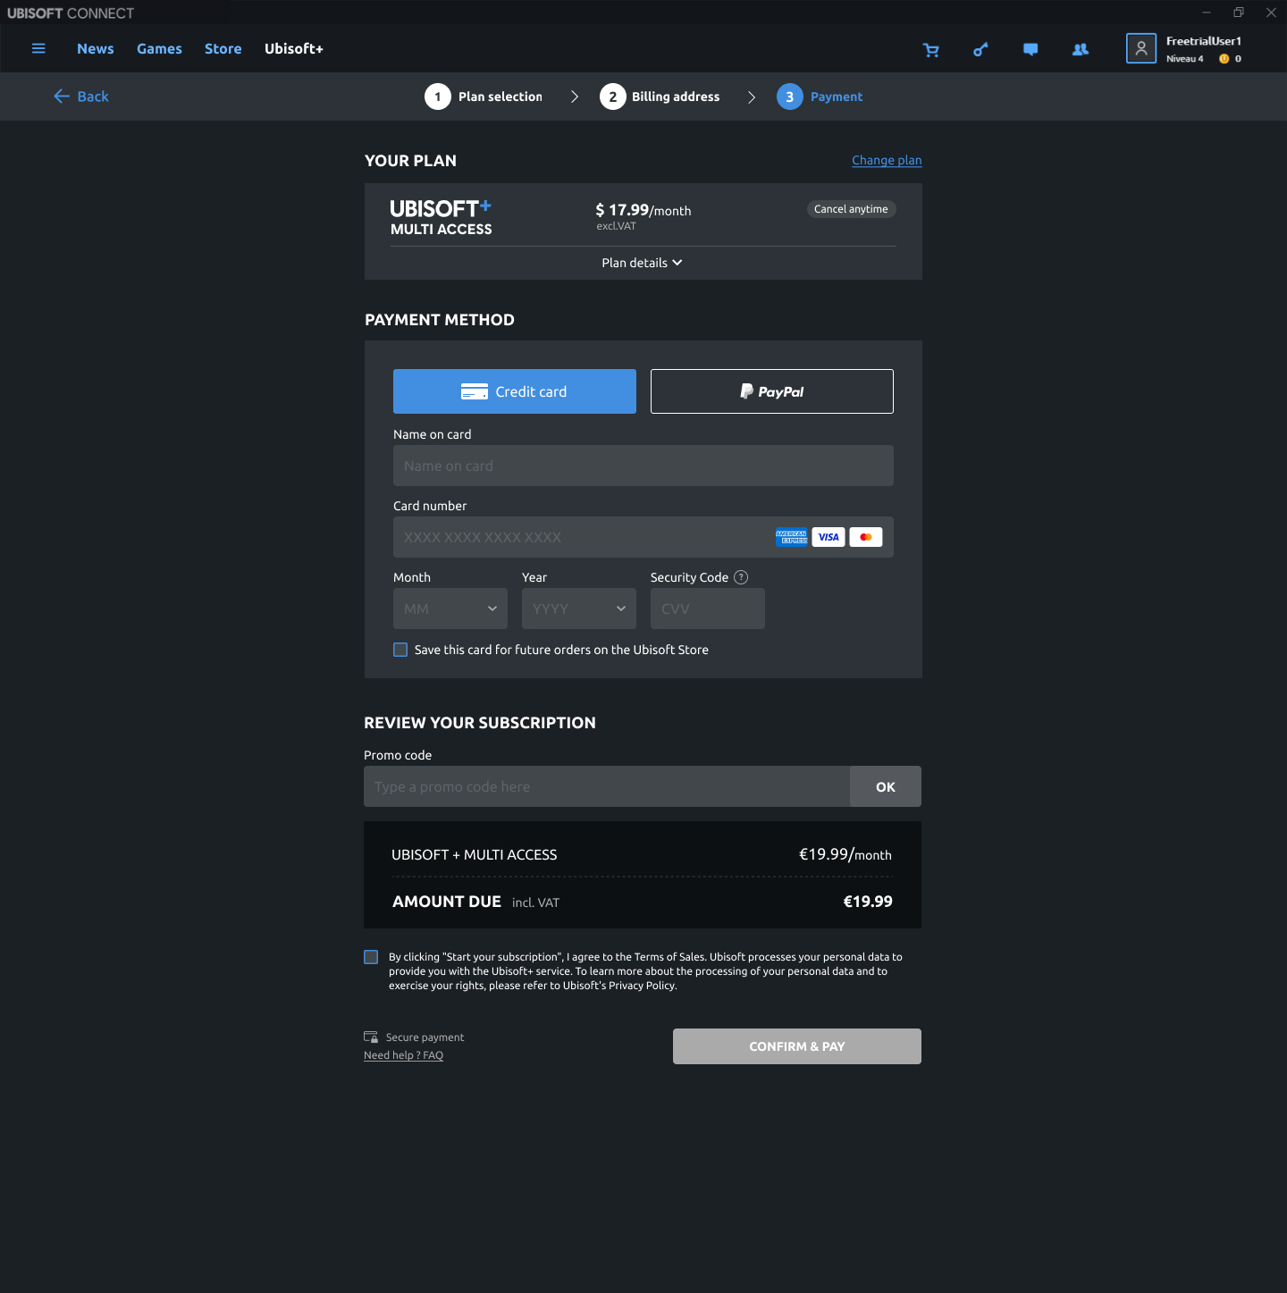Check Save this card for future orders
1287x1293 pixels.
400,650
